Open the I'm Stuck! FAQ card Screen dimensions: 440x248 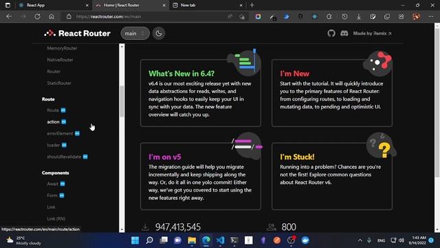(331, 176)
